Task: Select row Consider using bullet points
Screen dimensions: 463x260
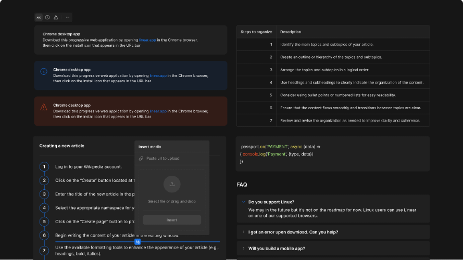Action: point(333,95)
